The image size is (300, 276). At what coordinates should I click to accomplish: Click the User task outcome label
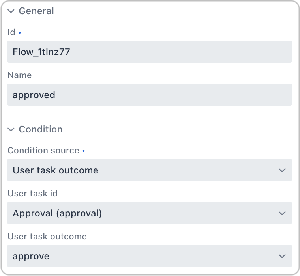[47, 237]
